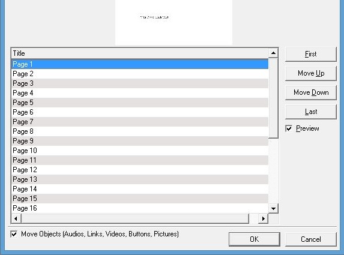Click the Move Down button
This screenshot has height=255, width=344.
tap(310, 92)
